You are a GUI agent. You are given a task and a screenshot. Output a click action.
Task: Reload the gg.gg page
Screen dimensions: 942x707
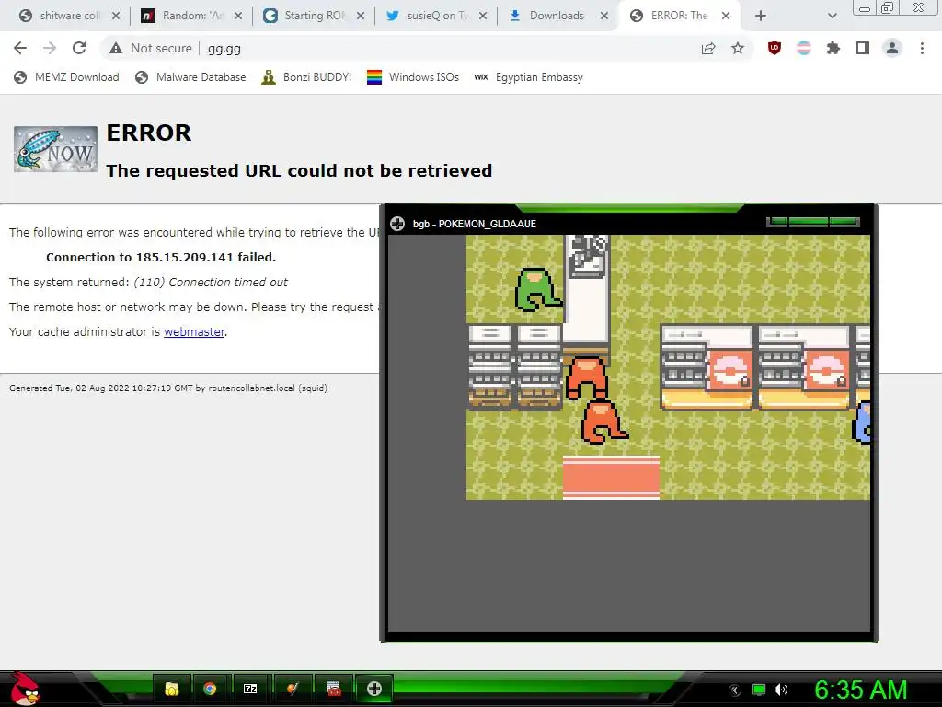[x=79, y=48]
